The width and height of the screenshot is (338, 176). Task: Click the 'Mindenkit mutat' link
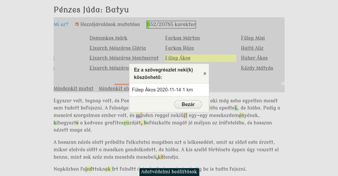point(74,89)
